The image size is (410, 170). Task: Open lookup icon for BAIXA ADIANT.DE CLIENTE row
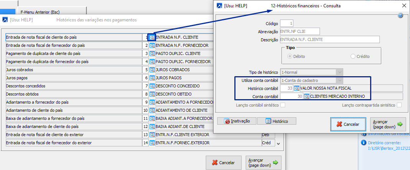(x=152, y=127)
